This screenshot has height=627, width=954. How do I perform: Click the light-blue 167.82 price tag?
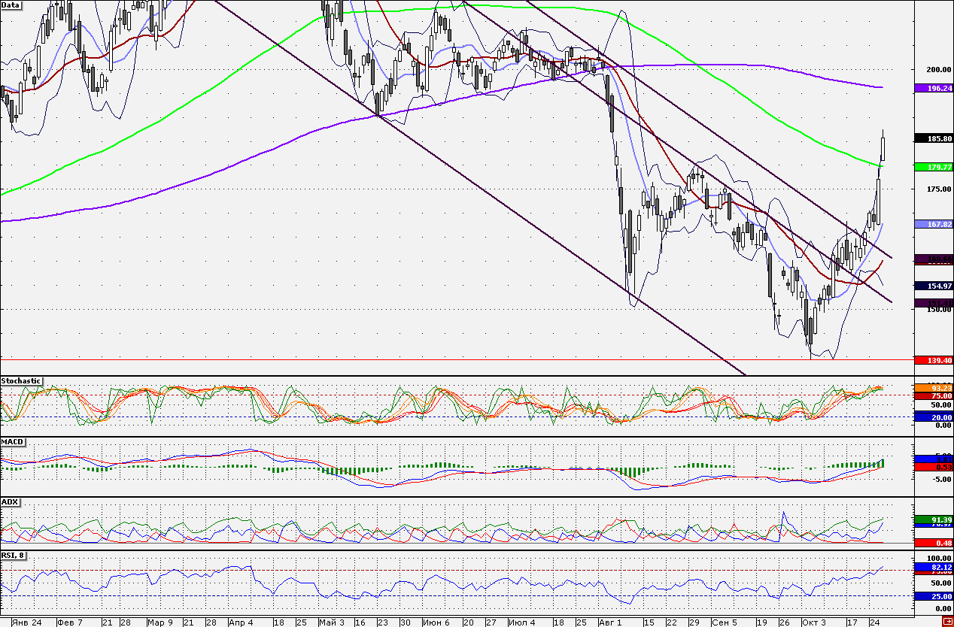(x=933, y=224)
